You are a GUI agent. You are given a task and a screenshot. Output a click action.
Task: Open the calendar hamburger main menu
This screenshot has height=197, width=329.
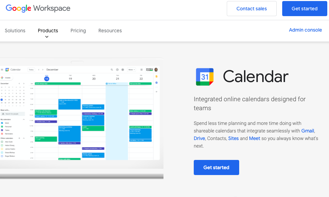[2, 70]
